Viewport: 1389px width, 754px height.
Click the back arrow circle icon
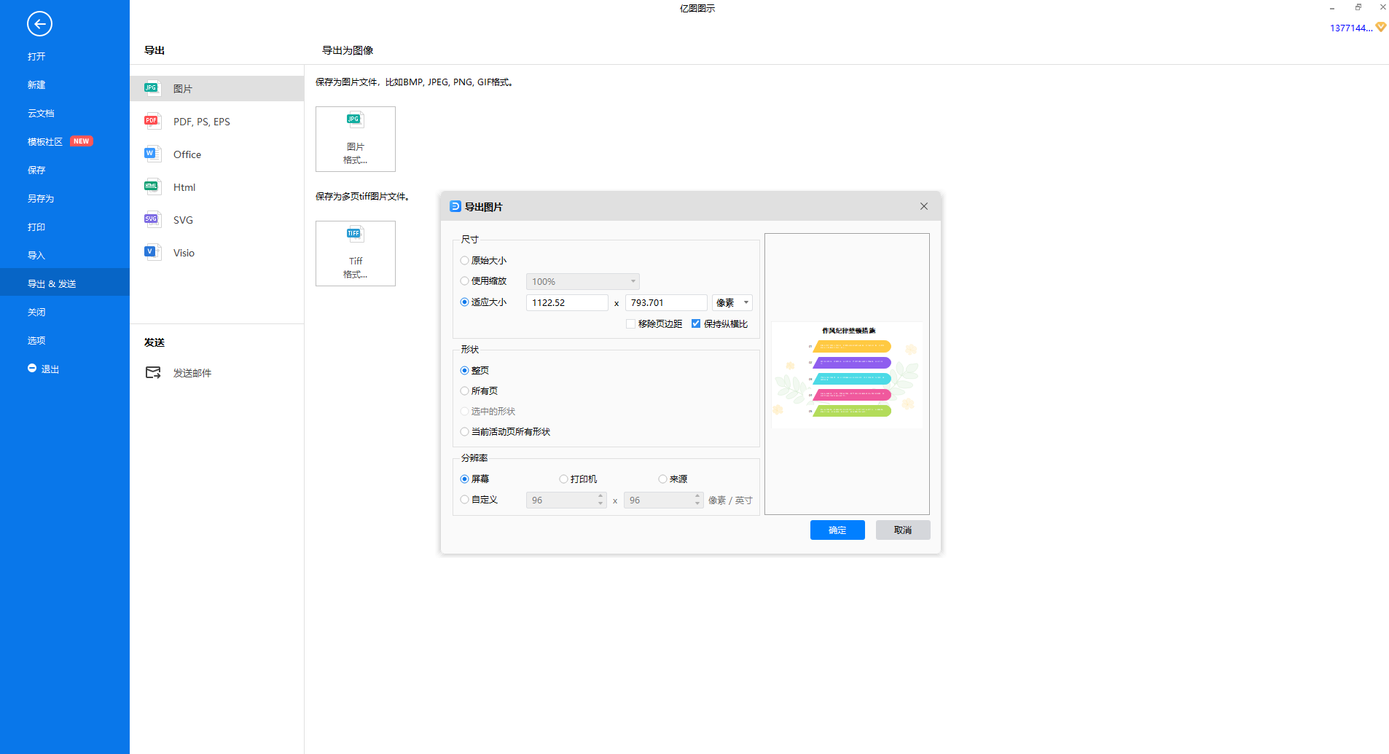[39, 24]
